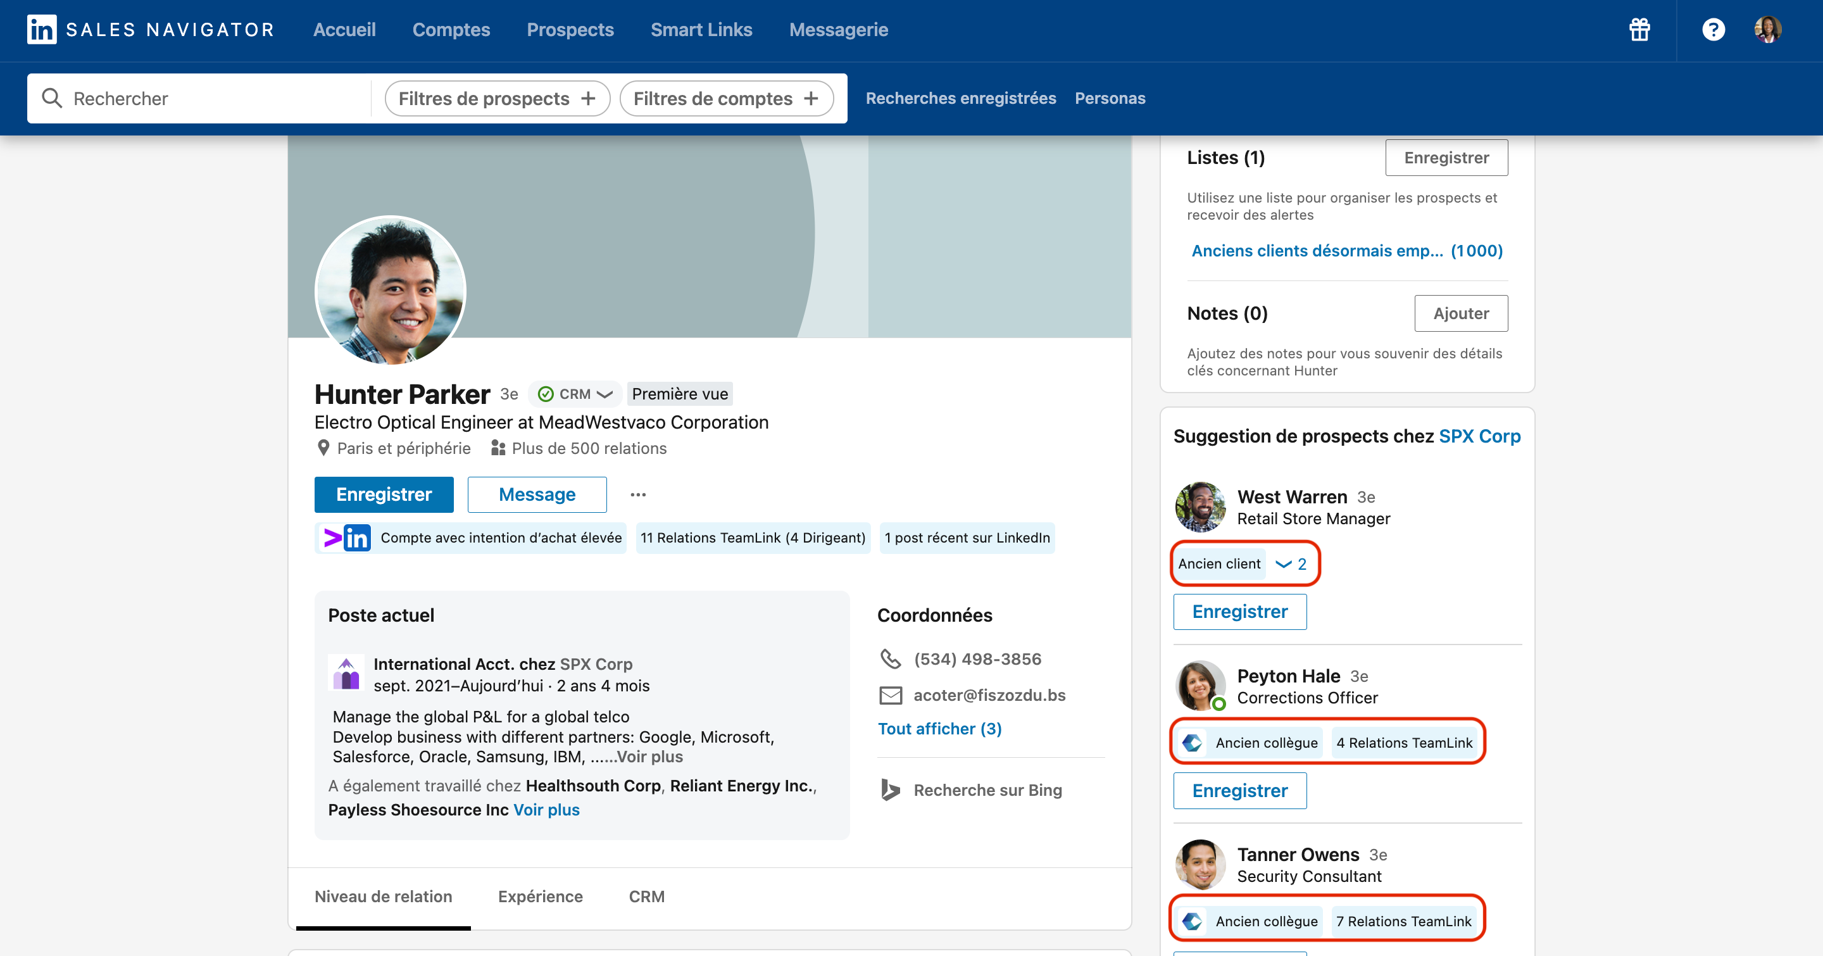Click Tanner Owens' Ancien collègue company icon
The width and height of the screenshot is (1823, 956).
pyautogui.click(x=1193, y=921)
